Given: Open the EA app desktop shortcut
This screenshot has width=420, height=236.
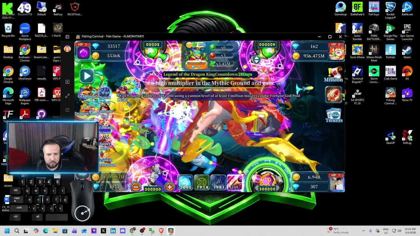Looking at the screenshot, I should pos(407,73).
